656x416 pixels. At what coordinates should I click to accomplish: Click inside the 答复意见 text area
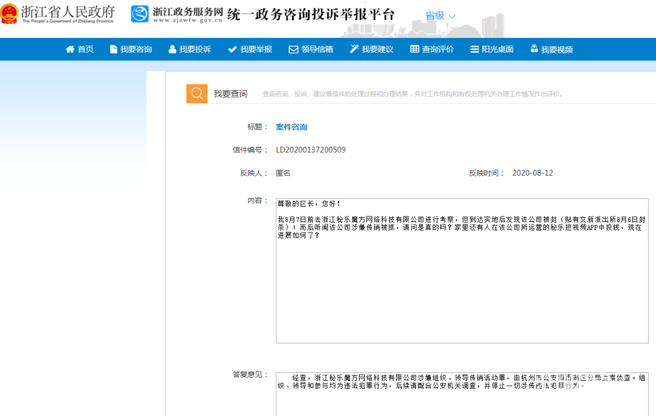coord(462,400)
